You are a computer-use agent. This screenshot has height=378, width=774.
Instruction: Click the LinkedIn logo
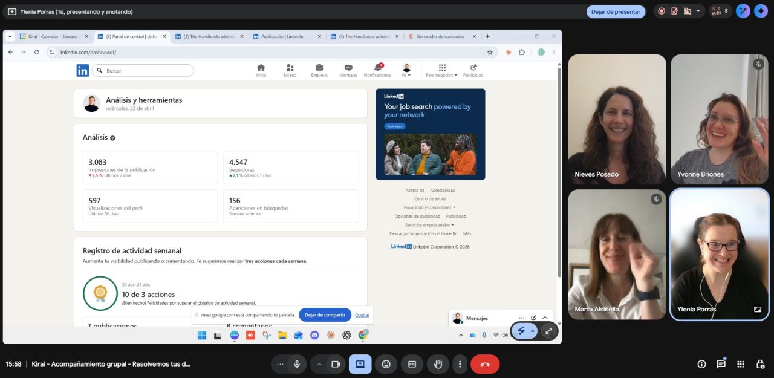(x=83, y=71)
